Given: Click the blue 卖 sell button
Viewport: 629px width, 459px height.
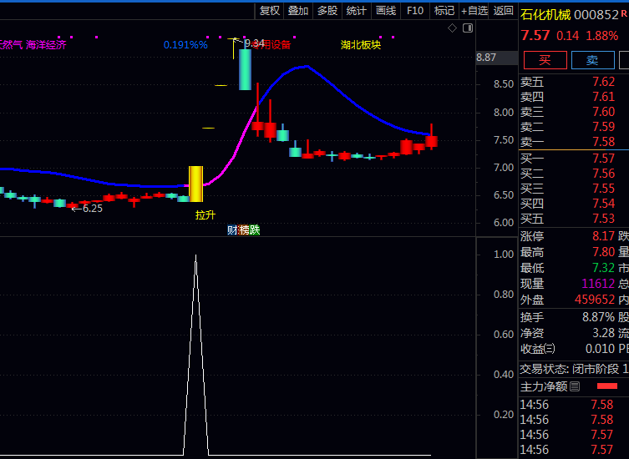Looking at the screenshot, I should (592, 60).
